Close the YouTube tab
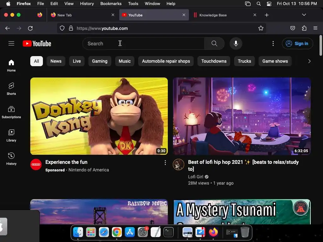 184,15
